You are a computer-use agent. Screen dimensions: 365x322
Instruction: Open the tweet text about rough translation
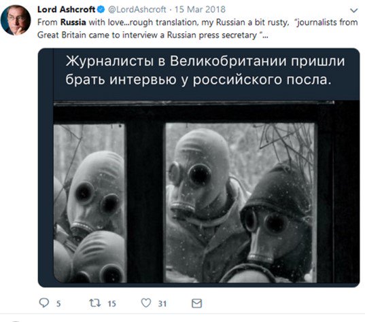[197, 29]
